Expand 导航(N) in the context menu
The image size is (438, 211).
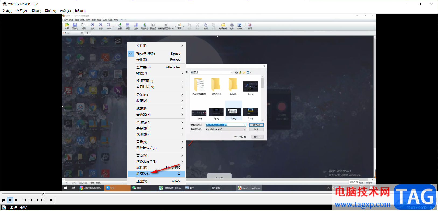[157, 95]
